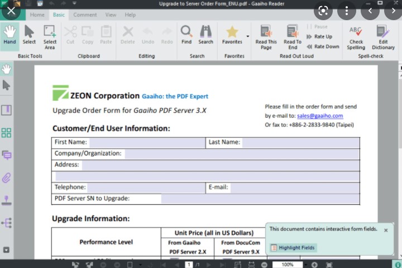Switch to the Basic ribbon tab

click(x=59, y=15)
